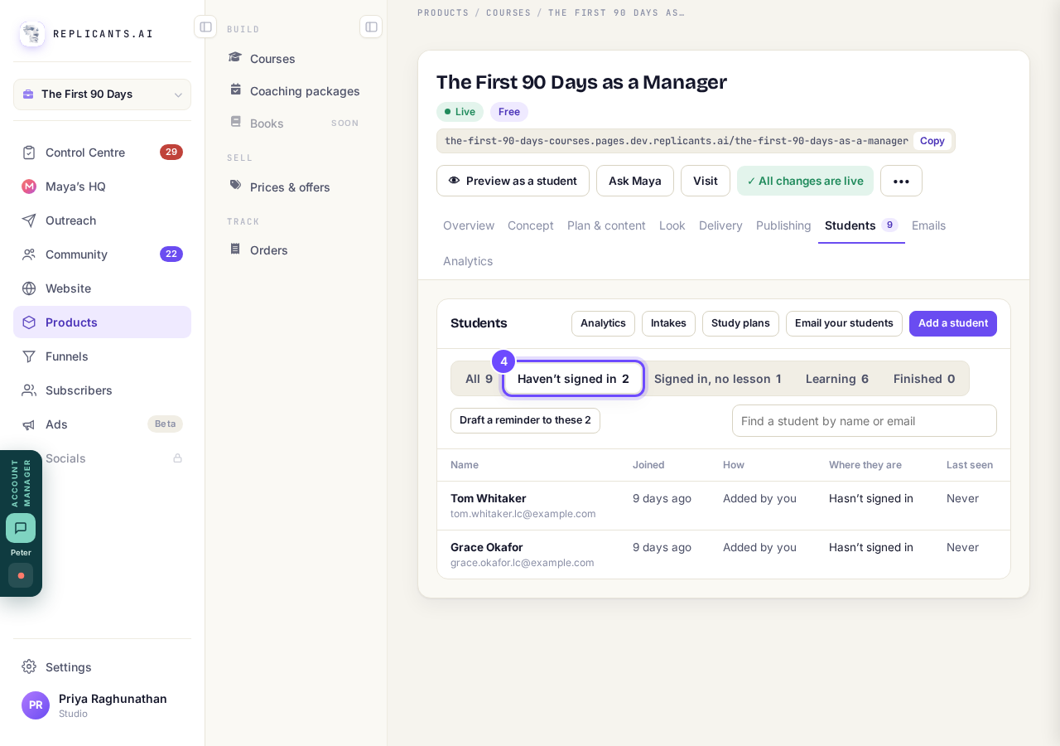Image resolution: width=1060 pixels, height=746 pixels.
Task: Click the Socials lock icon
Action: 177,458
